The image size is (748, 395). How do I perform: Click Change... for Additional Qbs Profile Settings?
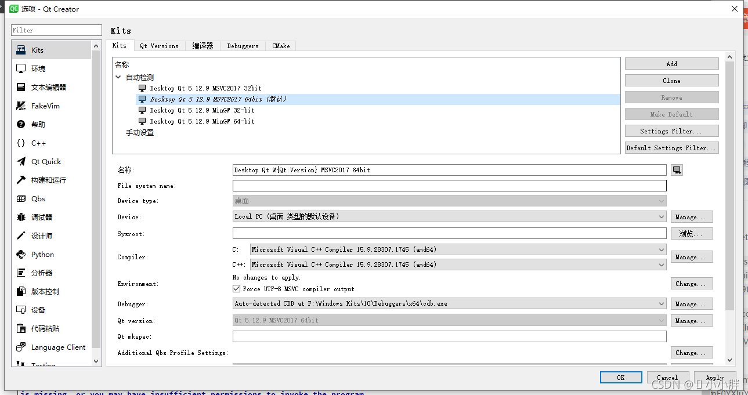692,352
